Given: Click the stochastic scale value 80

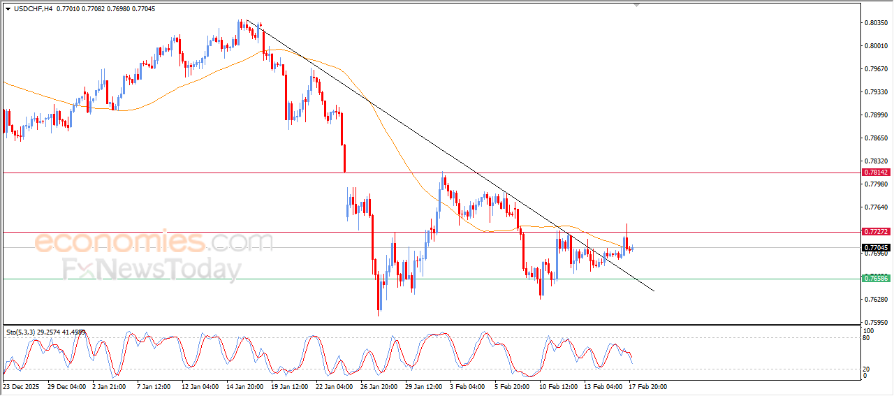Looking at the screenshot, I should pyautogui.click(x=867, y=338).
